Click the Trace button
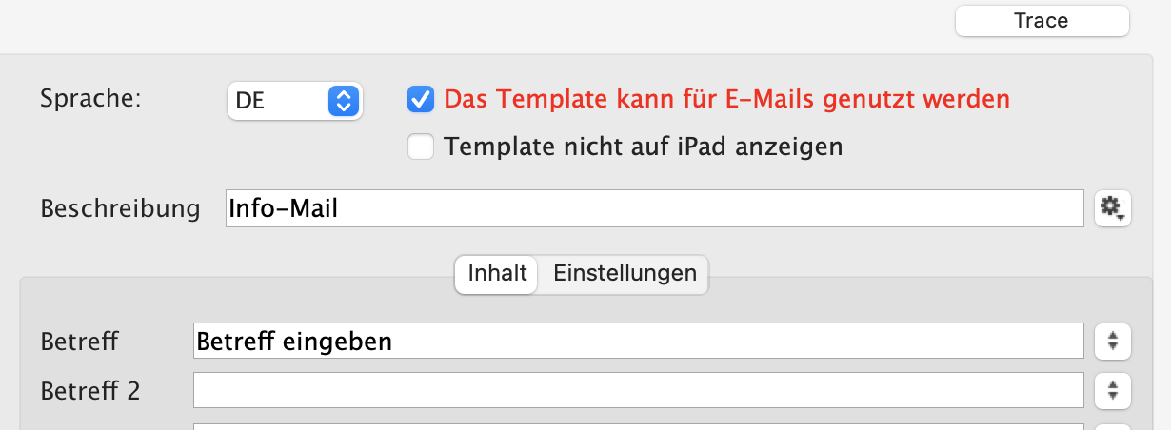The image size is (1171, 430). pyautogui.click(x=1042, y=21)
